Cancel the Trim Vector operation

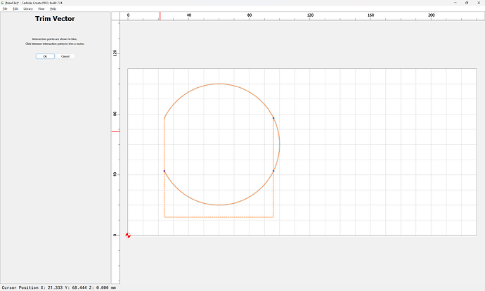pos(65,56)
